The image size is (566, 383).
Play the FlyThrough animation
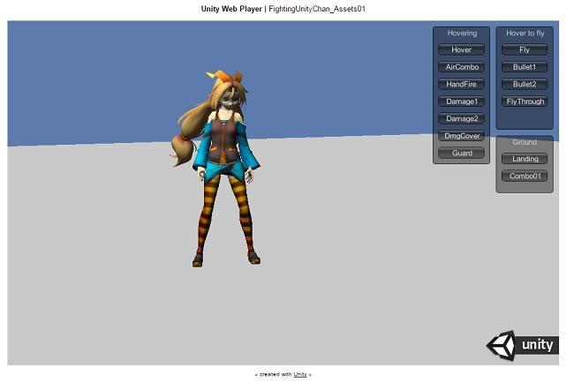click(524, 101)
